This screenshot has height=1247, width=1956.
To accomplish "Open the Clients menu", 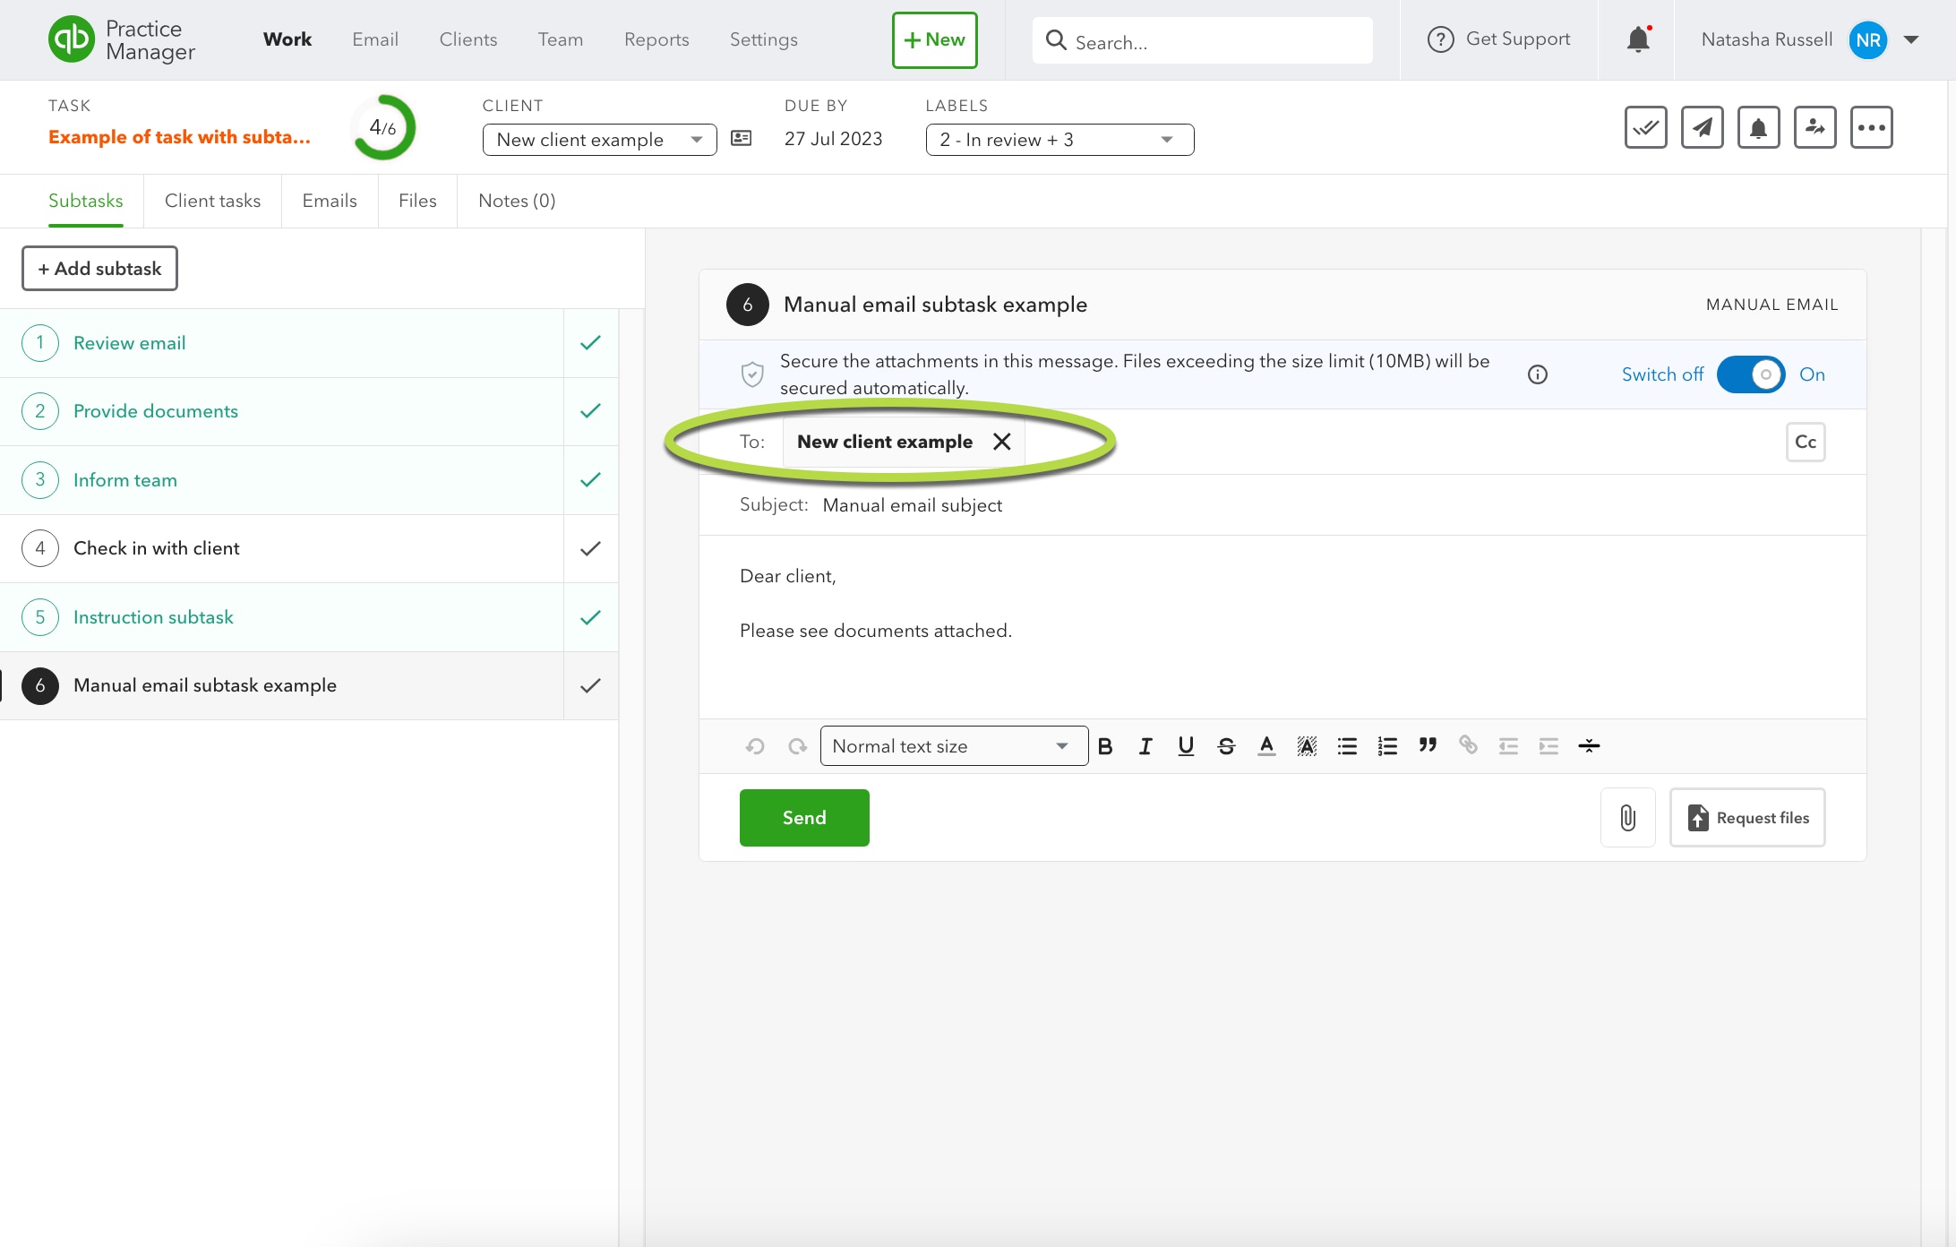I will coord(468,39).
